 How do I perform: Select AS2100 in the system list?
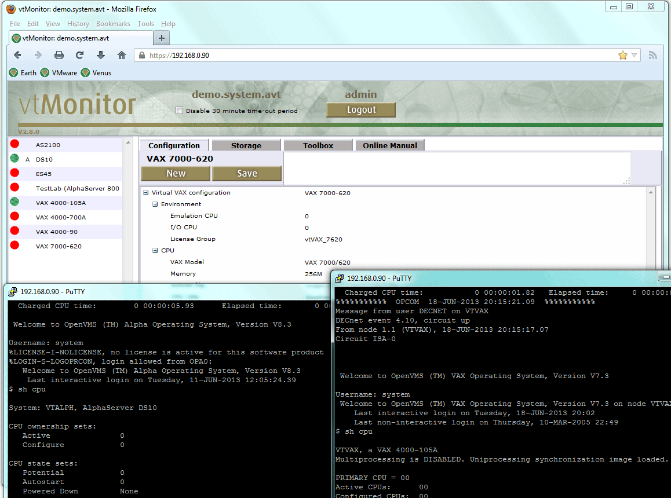pyautogui.click(x=48, y=145)
